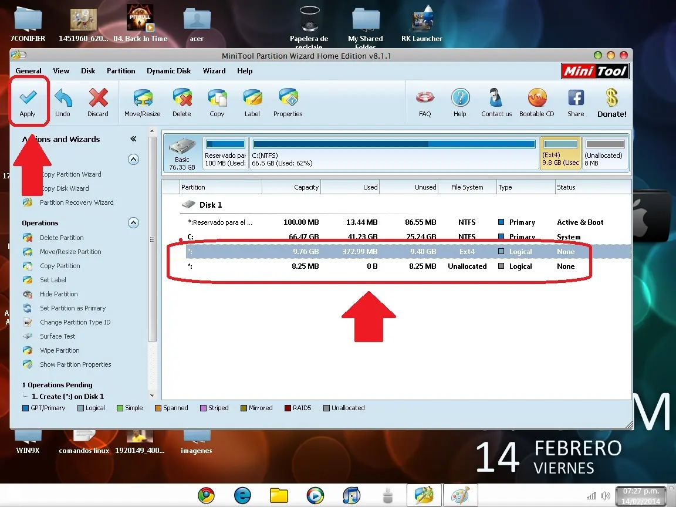Click the Donate! dollar icon
The image size is (676, 507).
(x=612, y=103)
